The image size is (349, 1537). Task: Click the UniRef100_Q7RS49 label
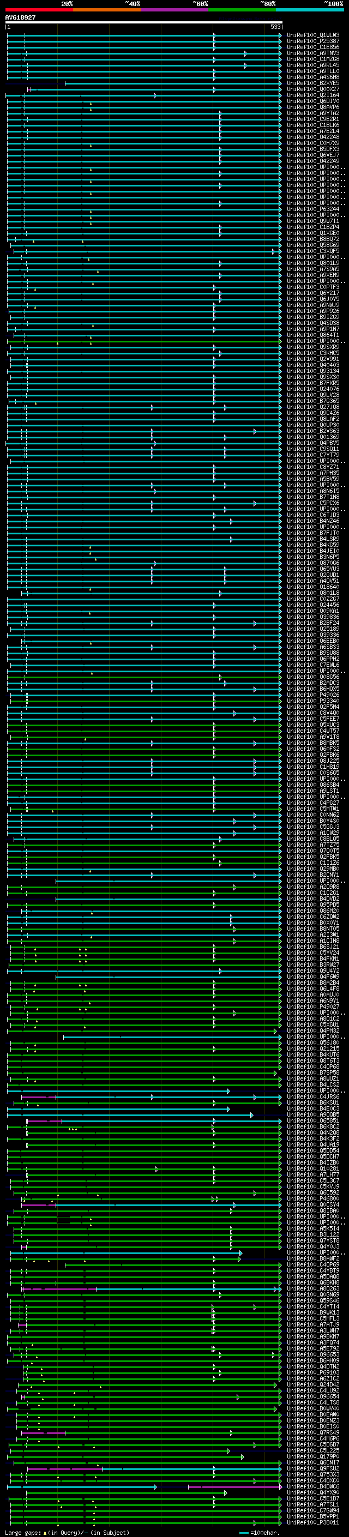coord(313,1432)
